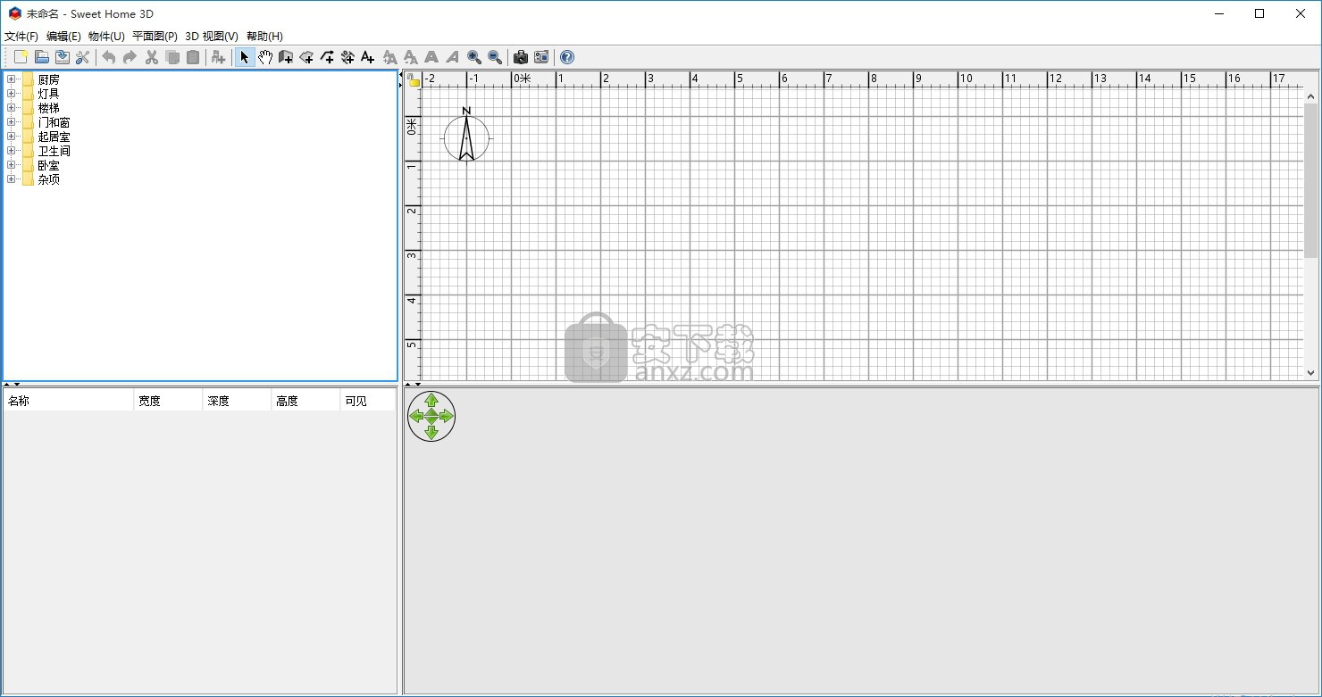Sort furniture by the 高度 column header
This screenshot has width=1322, height=697.
coord(305,401)
